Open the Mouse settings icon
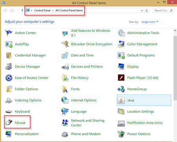 point(9,122)
